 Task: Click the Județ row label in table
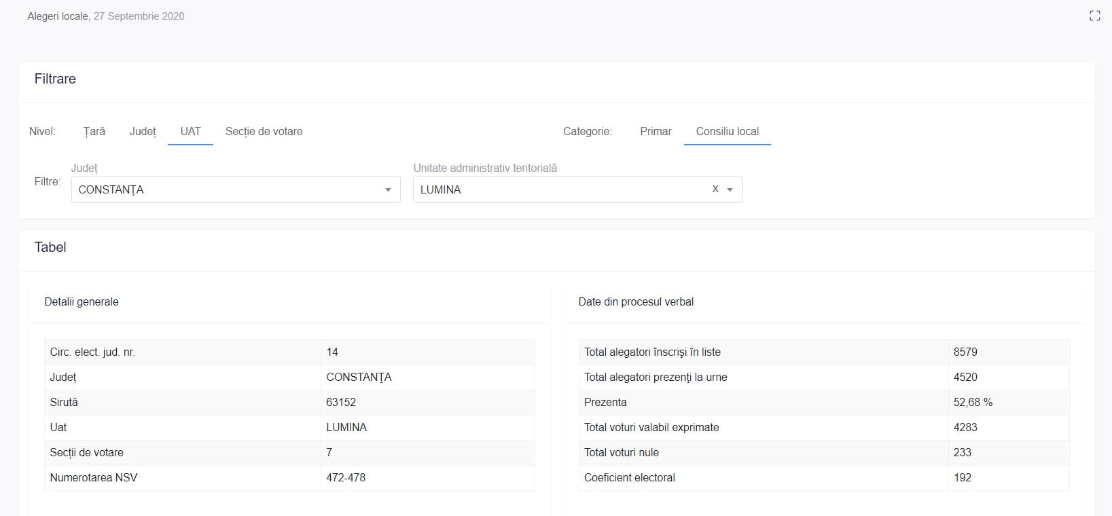point(63,377)
